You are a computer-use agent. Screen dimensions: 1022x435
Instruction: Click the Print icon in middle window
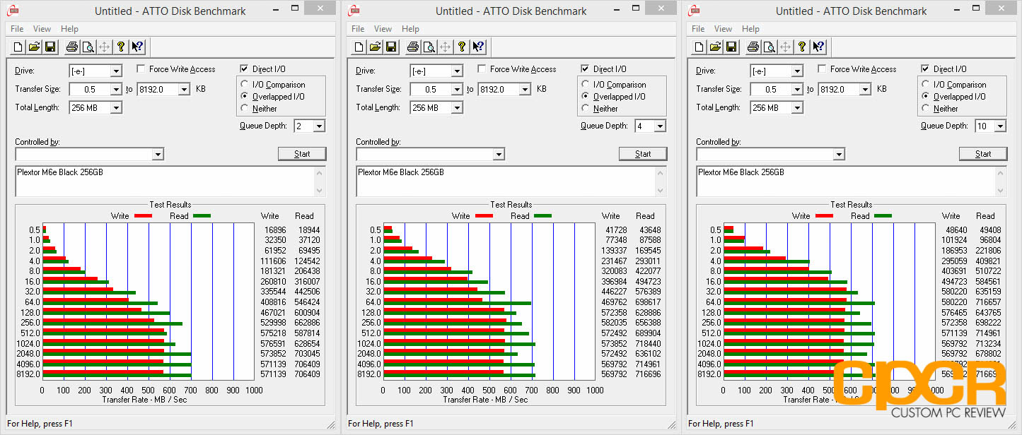pyautogui.click(x=412, y=47)
